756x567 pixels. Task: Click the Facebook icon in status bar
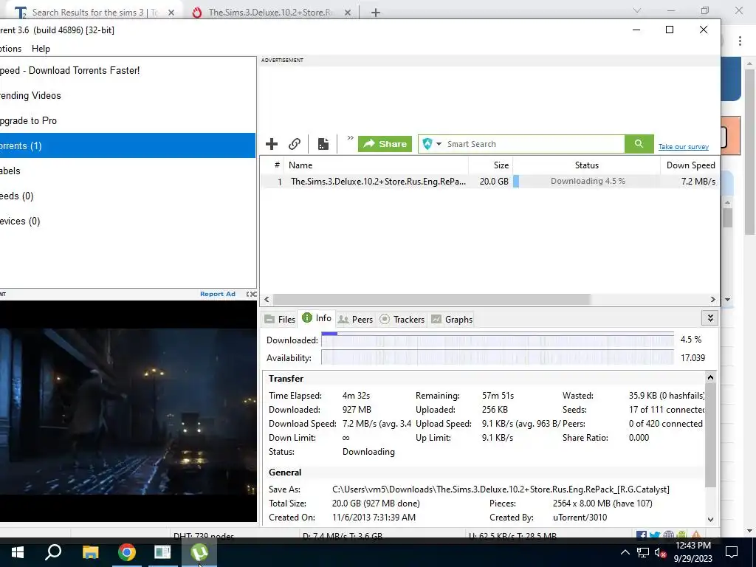pos(642,535)
